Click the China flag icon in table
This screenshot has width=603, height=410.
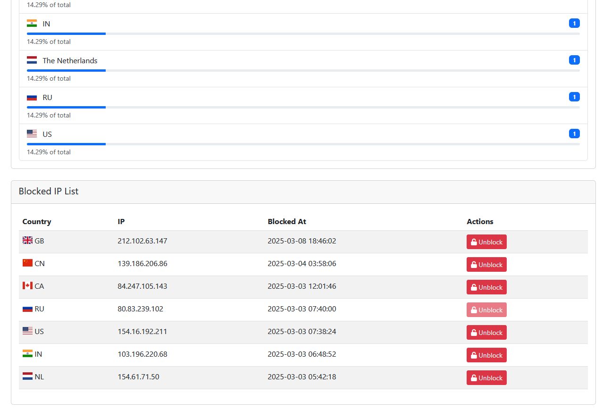click(x=27, y=263)
